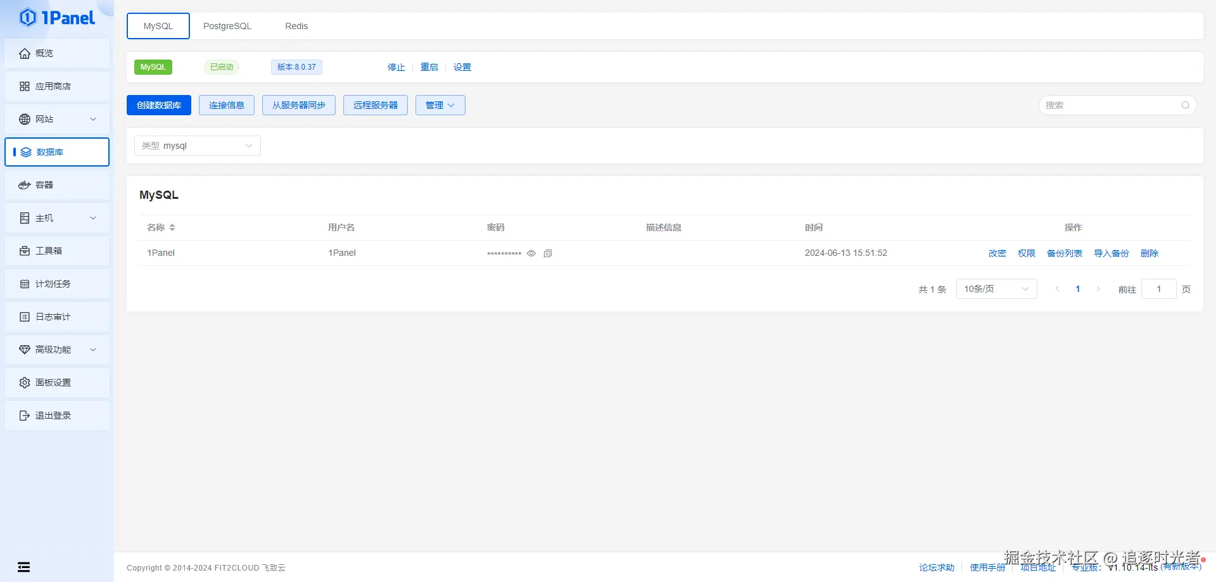Open the 概览 overview home icon
This screenshot has height=582, width=1216.
(25, 53)
